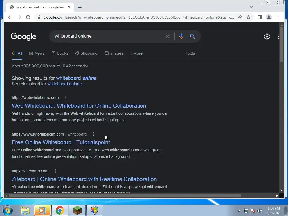
Task: Open Google apps vertical dots at right
Action: pyautogui.click(x=278, y=37)
